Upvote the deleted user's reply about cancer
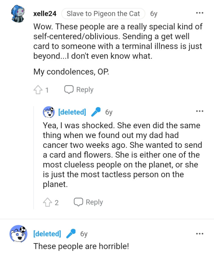Screen dimensions: 214x255 tap(47, 202)
